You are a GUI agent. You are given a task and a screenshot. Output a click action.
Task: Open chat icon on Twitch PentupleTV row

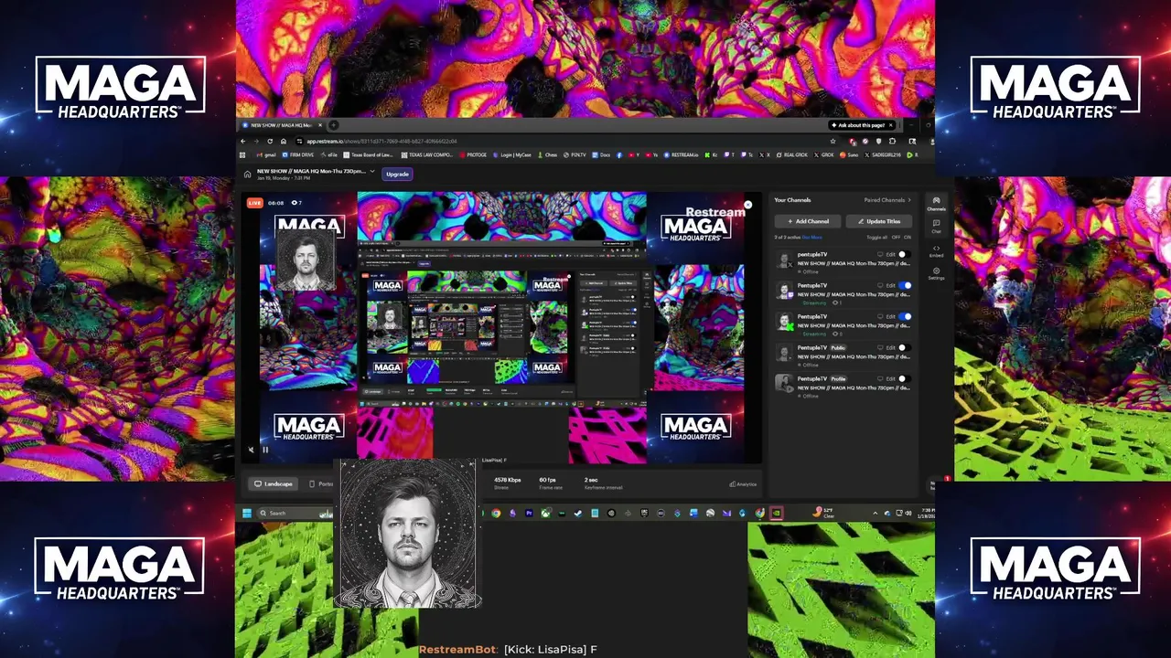click(x=880, y=285)
